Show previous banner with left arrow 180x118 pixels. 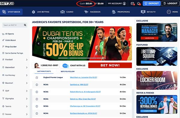39,44
